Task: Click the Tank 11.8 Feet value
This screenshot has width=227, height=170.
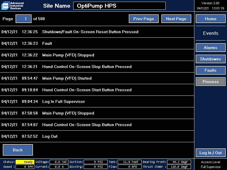Action: click(x=130, y=162)
